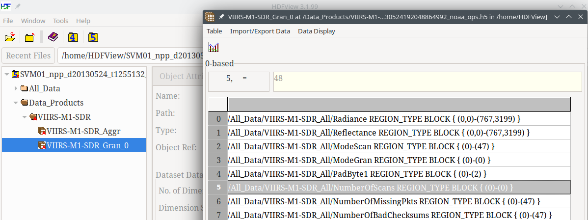Collapse the SVM01_npp root file node

coord(6,75)
